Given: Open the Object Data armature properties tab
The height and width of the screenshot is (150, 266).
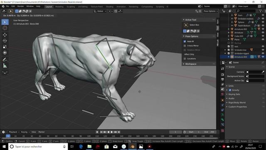Looking at the screenshot, I should [223, 115].
